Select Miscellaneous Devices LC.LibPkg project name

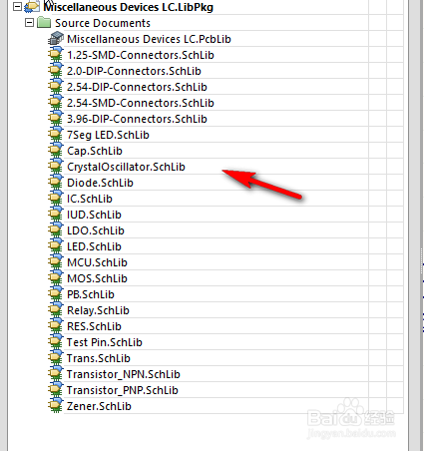(x=129, y=7)
